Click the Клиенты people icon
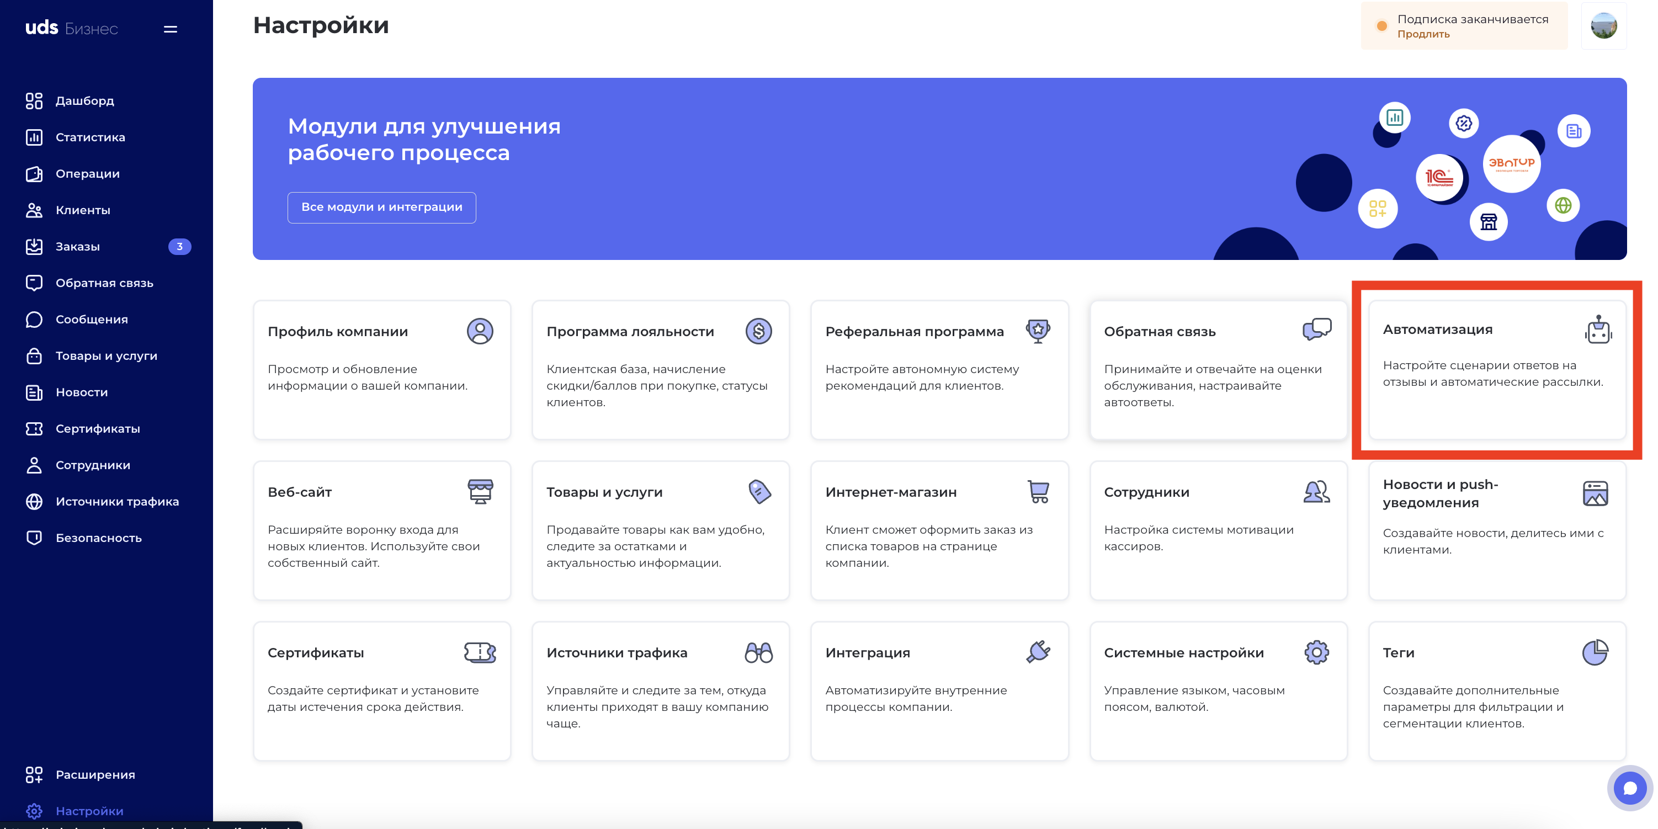The height and width of the screenshot is (829, 1658). click(x=34, y=210)
